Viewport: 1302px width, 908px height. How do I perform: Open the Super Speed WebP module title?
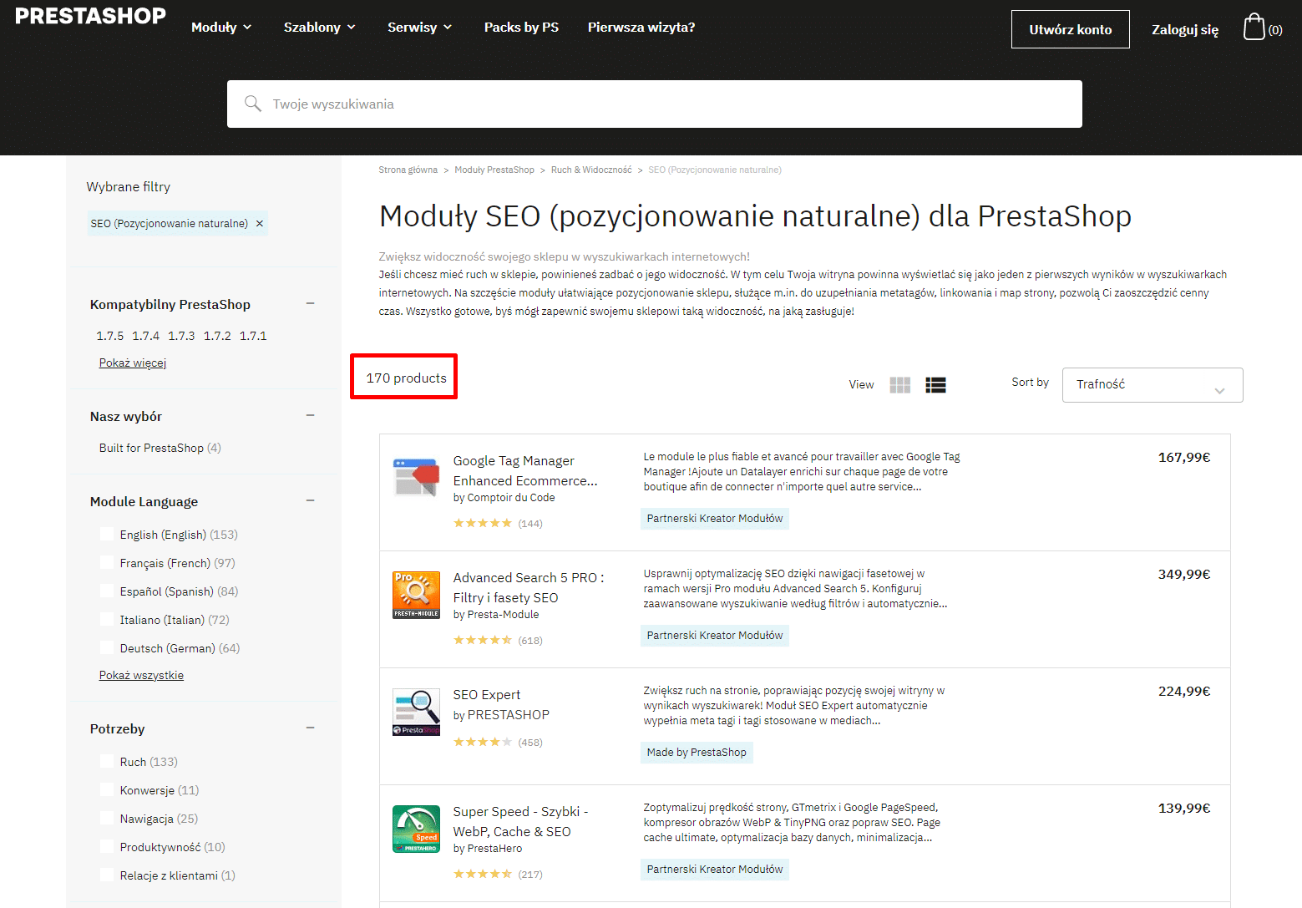pos(520,822)
